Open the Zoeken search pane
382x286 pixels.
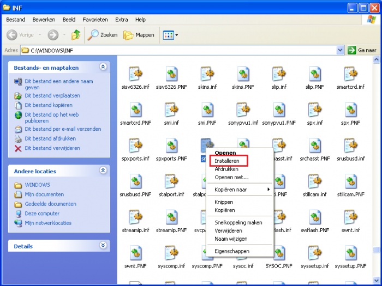103,35
